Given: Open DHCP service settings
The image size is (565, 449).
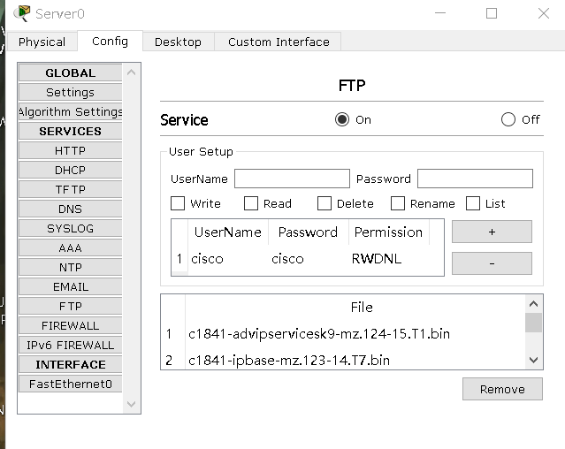Looking at the screenshot, I should [70, 170].
